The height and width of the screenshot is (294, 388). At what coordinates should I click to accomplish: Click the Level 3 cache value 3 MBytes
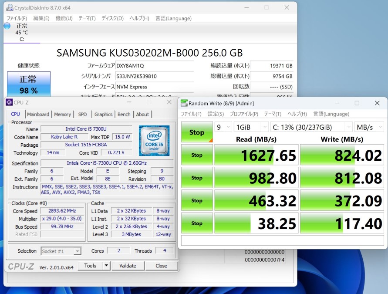pos(132,234)
